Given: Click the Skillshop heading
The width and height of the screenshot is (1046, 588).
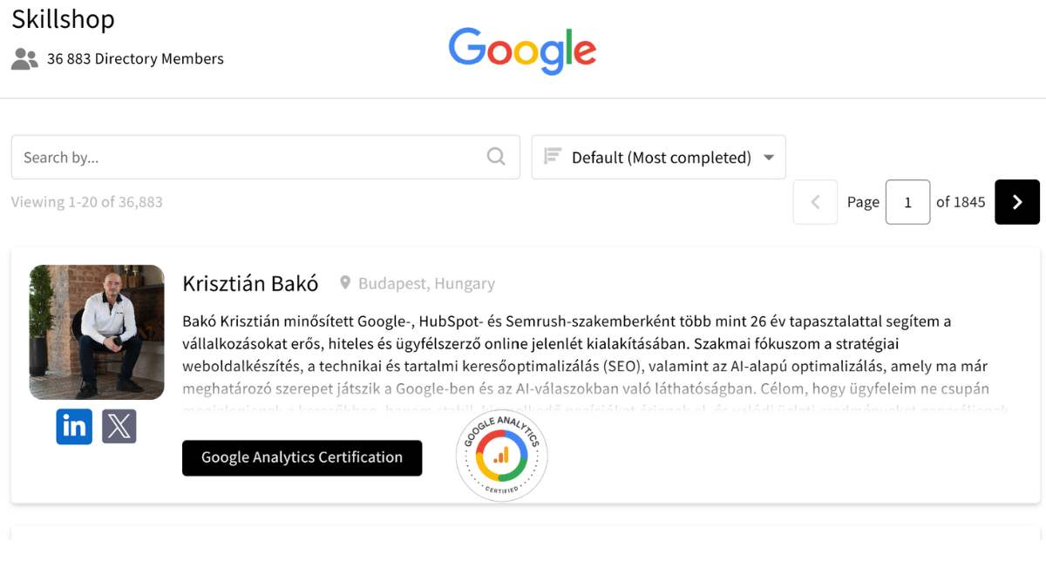Looking at the screenshot, I should pyautogui.click(x=63, y=19).
